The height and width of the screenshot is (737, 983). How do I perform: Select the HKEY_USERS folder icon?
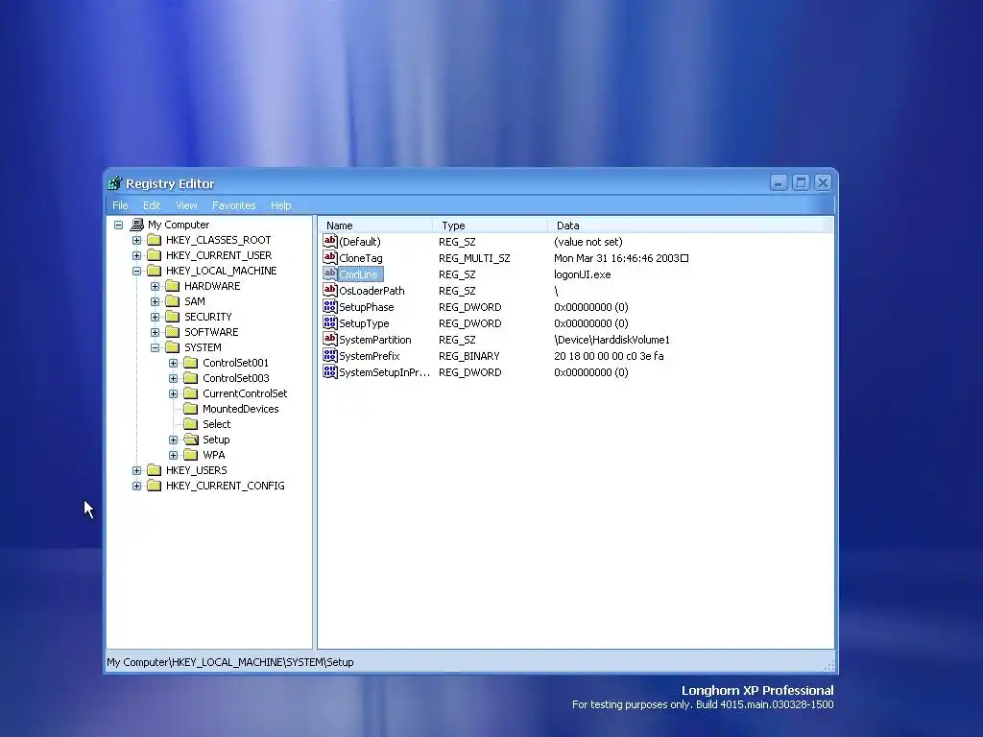pyautogui.click(x=155, y=470)
